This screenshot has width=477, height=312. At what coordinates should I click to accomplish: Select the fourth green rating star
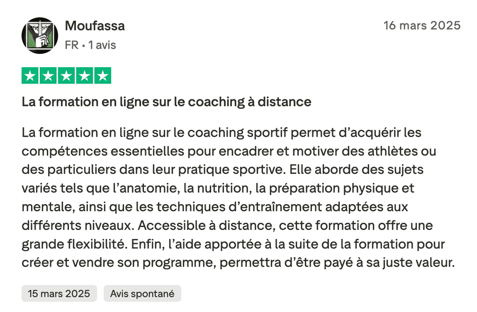point(84,75)
